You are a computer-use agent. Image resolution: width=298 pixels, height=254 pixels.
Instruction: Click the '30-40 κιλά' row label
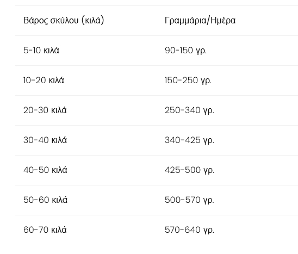click(45, 140)
